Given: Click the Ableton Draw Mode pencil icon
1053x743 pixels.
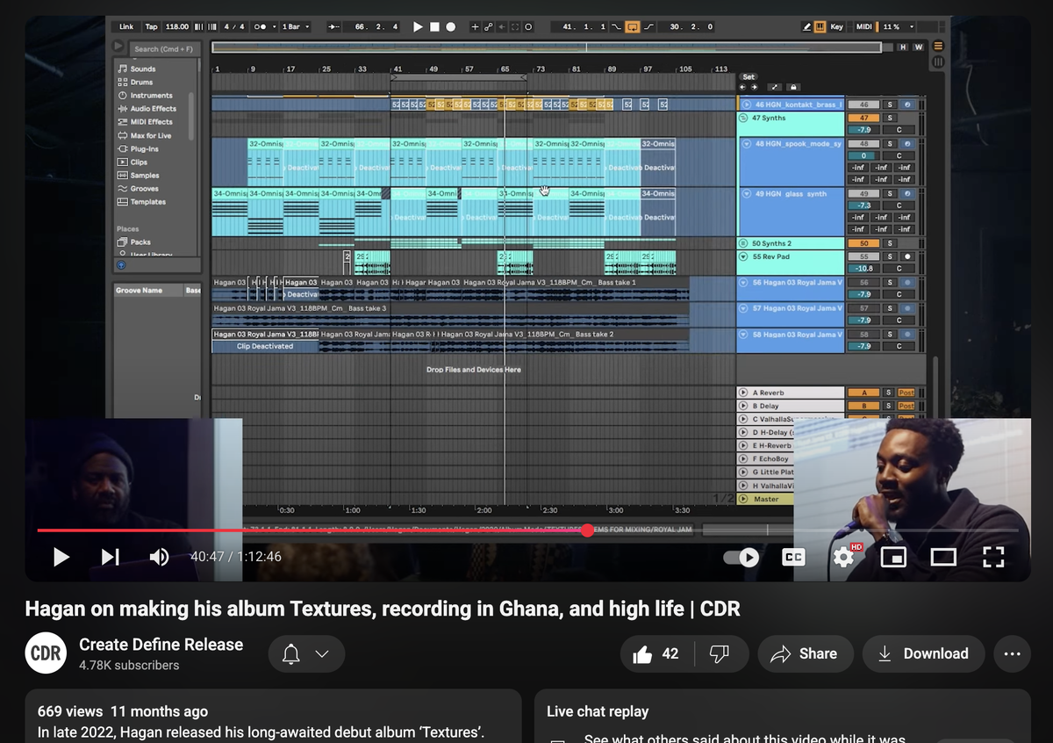Looking at the screenshot, I should point(806,27).
